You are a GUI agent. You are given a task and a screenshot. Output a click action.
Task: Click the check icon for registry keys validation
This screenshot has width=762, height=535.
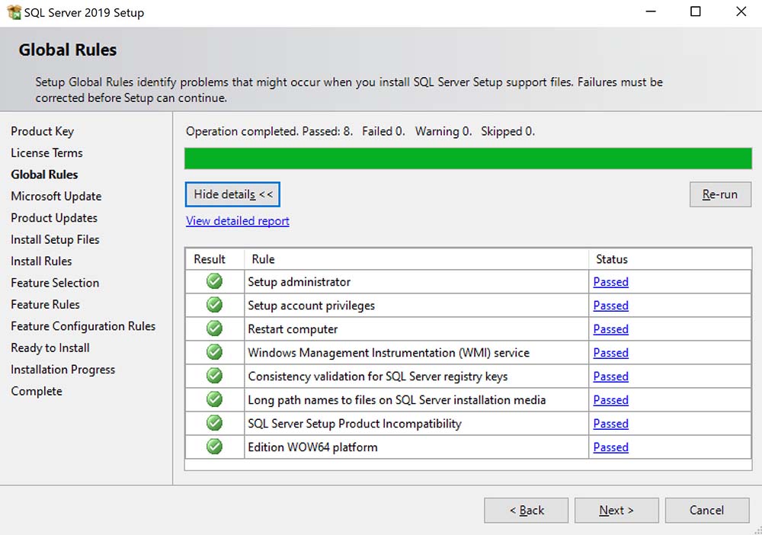tap(215, 376)
